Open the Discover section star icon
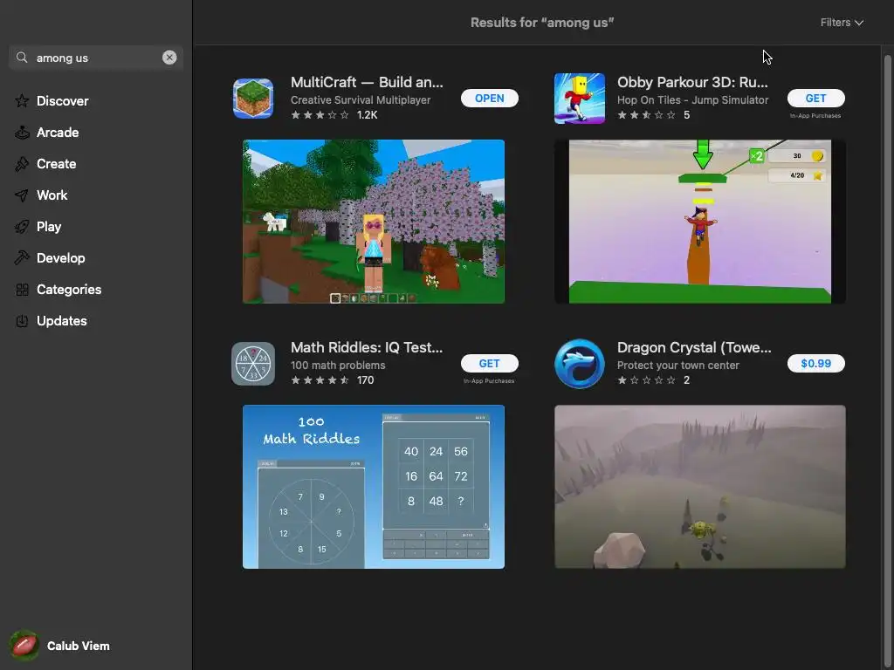Screen dimensions: 894x670 (22, 101)
